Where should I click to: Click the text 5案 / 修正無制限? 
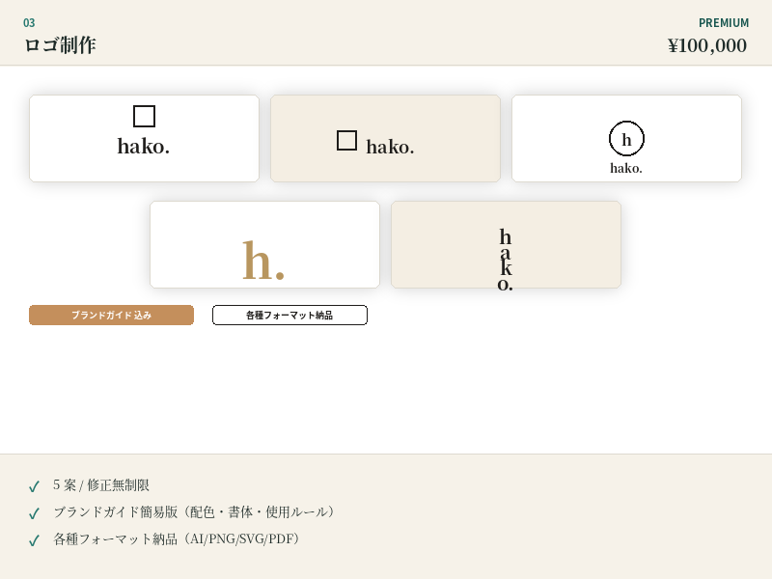tap(101, 485)
